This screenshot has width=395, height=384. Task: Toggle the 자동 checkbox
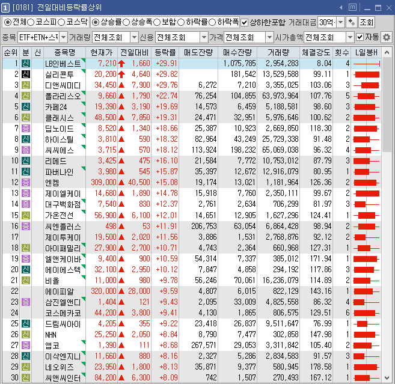coord(360,37)
